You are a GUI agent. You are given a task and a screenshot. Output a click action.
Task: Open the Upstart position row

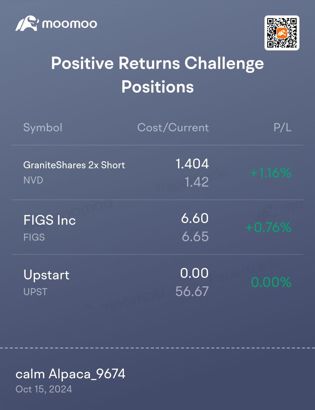pos(157,282)
